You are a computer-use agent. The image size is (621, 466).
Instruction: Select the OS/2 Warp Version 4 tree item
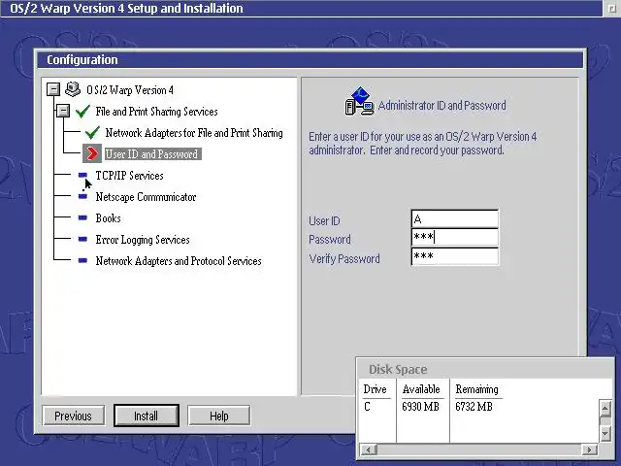pyautogui.click(x=130, y=90)
